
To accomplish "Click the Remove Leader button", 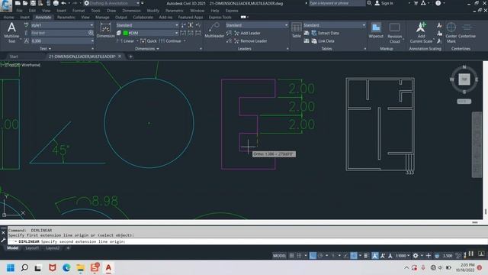I will tap(251, 40).
